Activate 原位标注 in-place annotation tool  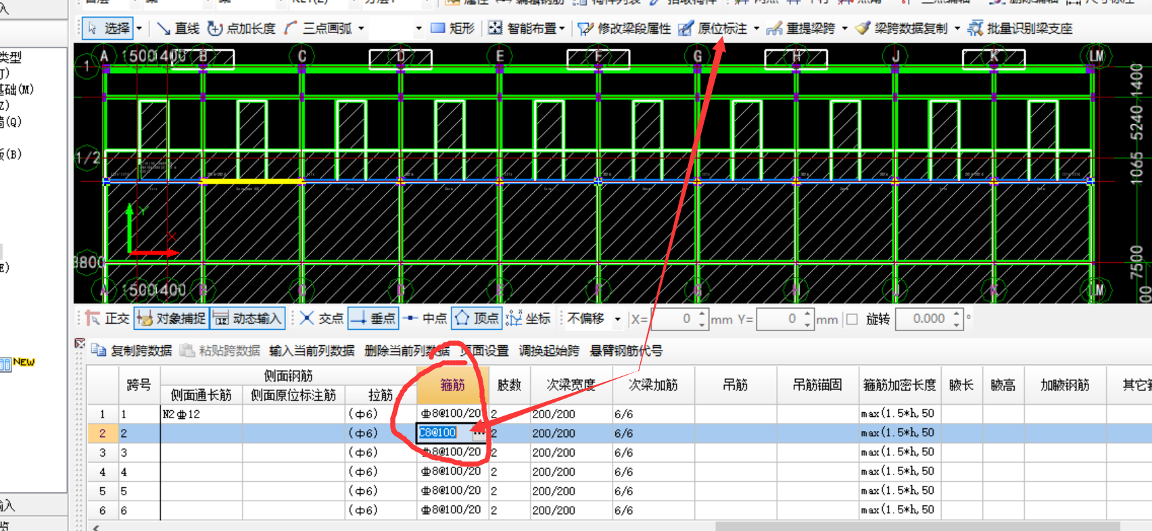pyautogui.click(x=713, y=28)
